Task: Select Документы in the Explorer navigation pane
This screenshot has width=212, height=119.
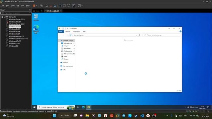Action: pos(67,49)
